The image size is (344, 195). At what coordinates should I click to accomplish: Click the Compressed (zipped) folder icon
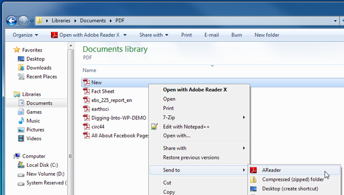[x=253, y=179]
